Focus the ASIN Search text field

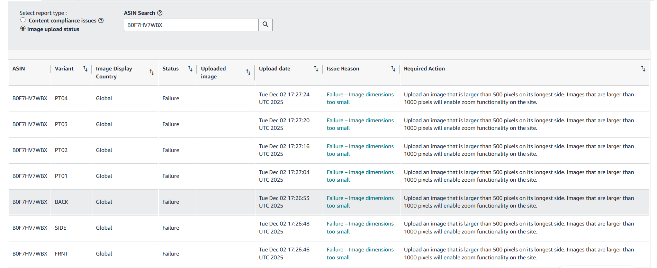191,25
